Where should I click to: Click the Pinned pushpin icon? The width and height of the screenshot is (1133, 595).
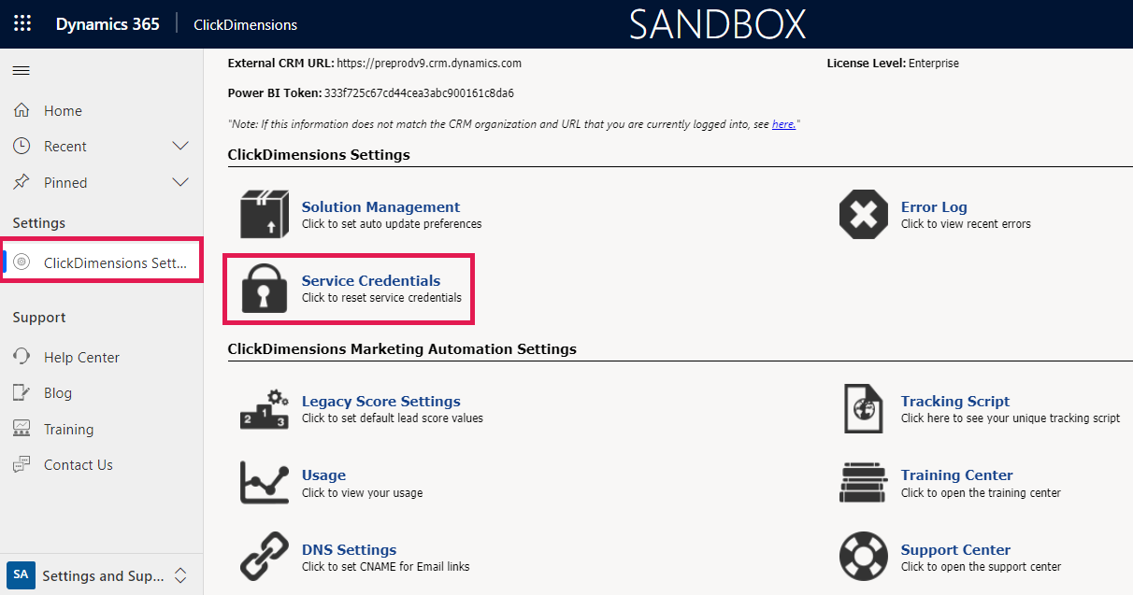point(22,182)
